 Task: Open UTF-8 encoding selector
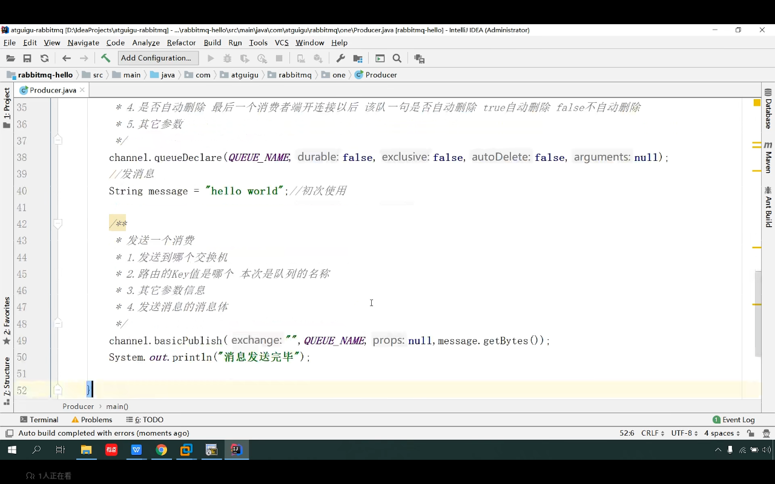click(685, 433)
